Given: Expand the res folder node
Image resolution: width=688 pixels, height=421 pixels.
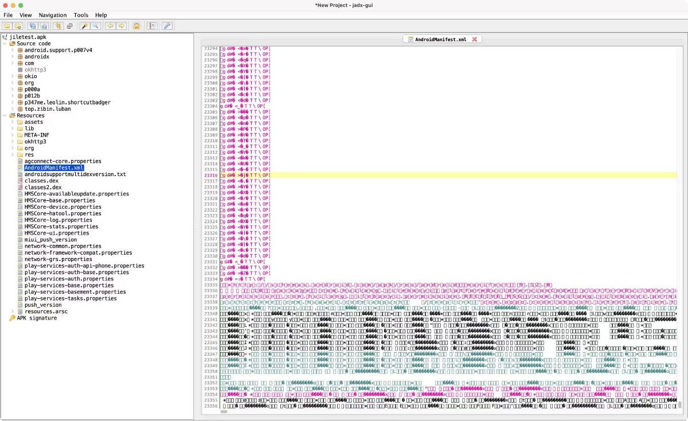Looking at the screenshot, I should click(13, 154).
